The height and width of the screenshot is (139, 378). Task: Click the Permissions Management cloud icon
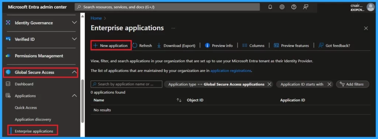8,56
